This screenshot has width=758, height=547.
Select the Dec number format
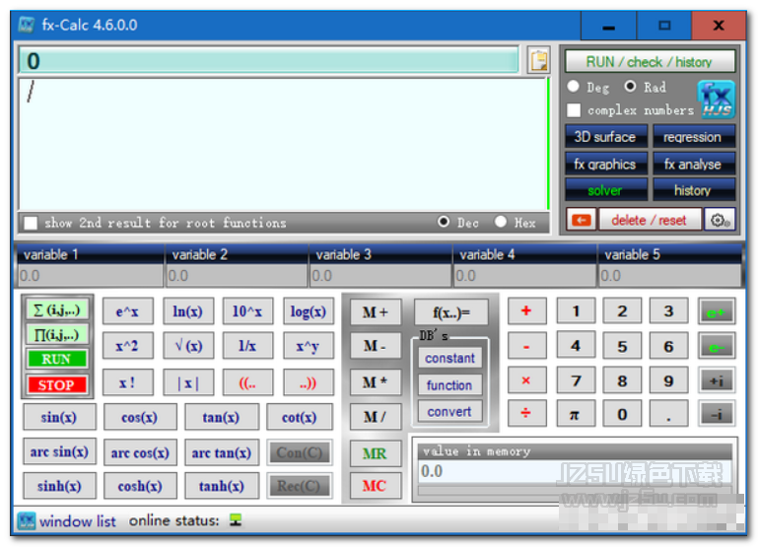pyautogui.click(x=444, y=222)
